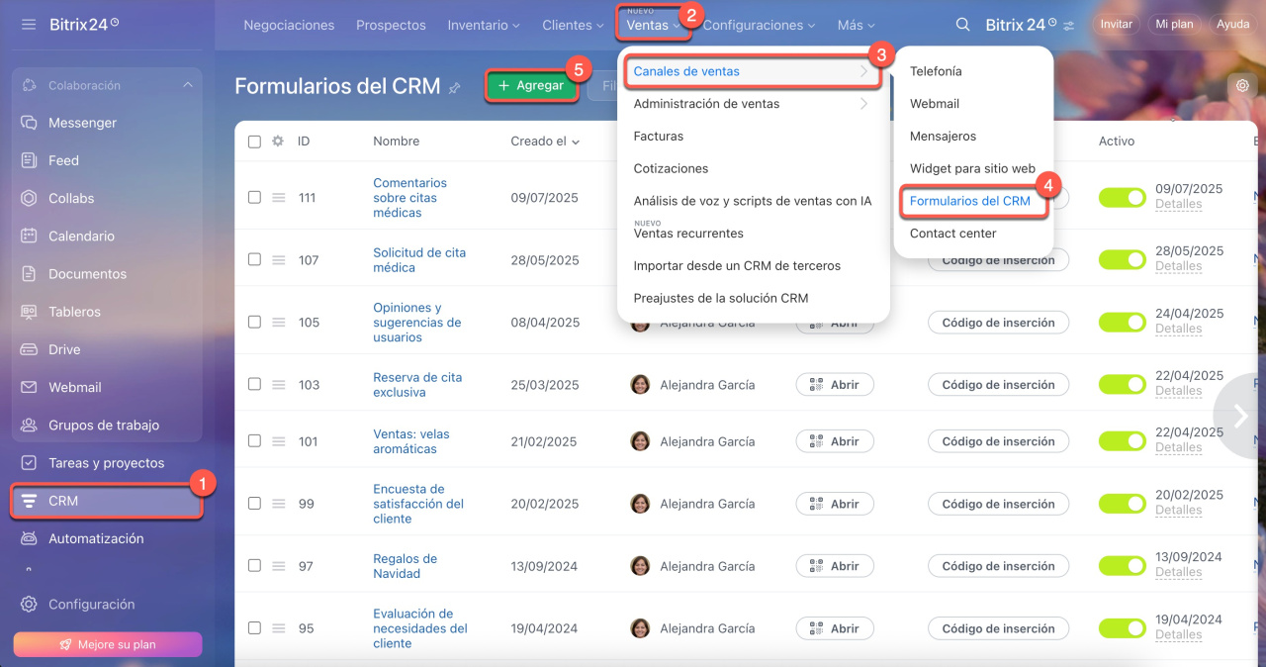Select all rows with header checkbox
The height and width of the screenshot is (667, 1266).
(x=254, y=142)
